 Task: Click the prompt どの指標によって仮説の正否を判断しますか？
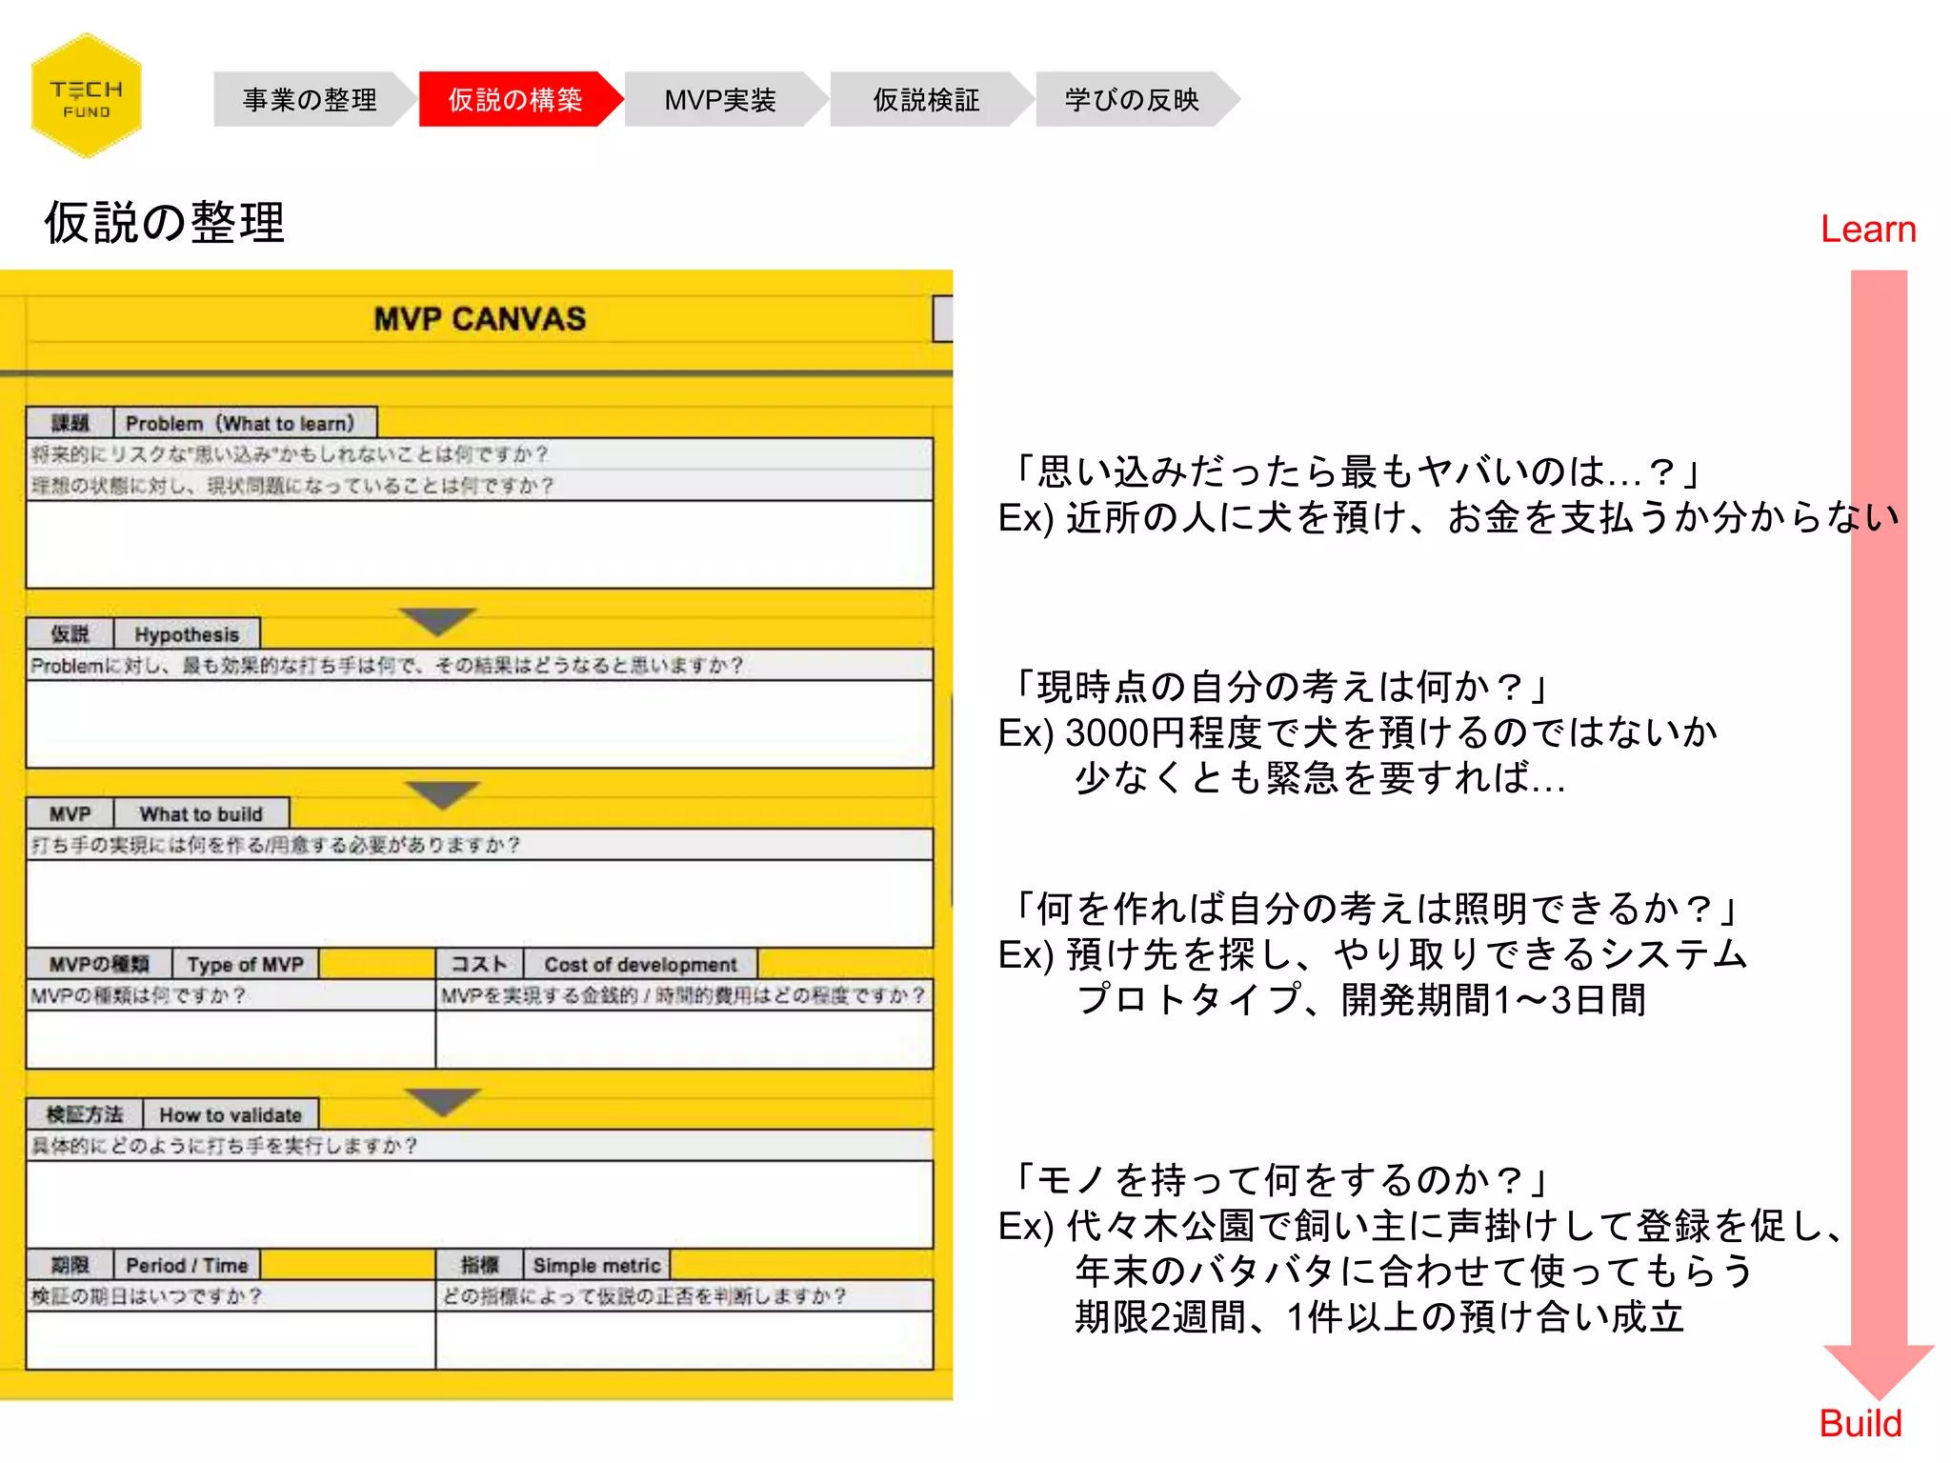click(644, 1296)
